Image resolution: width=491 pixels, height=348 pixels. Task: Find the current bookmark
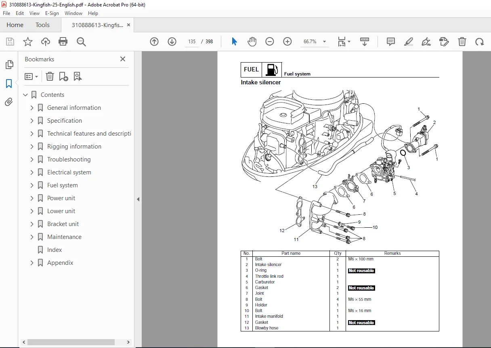[78, 76]
